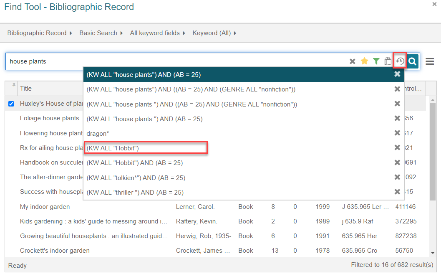The image size is (441, 274).
Task: Delete the "thriller " history entry
Action: tap(397, 192)
